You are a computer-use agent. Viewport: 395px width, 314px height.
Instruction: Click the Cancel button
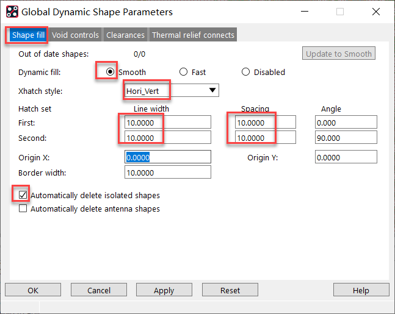99,290
